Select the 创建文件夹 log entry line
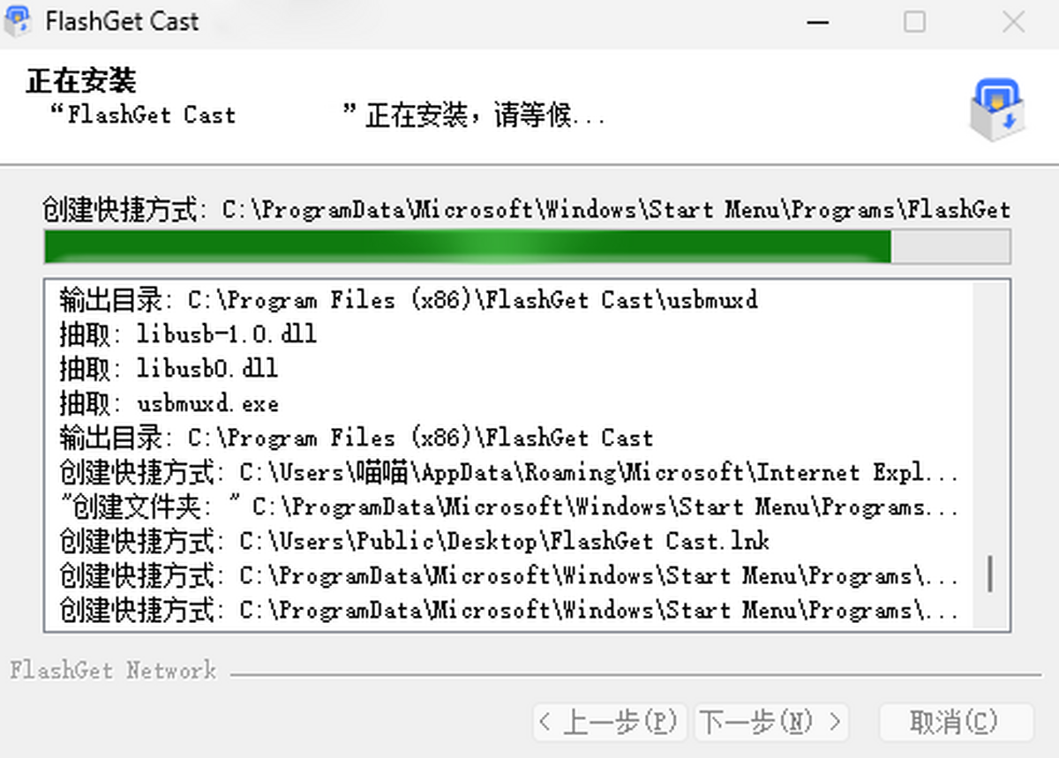Viewport: 1059px width, 758px height. 509,507
